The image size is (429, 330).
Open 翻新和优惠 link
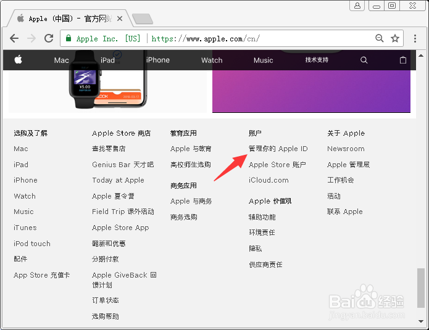(x=109, y=243)
